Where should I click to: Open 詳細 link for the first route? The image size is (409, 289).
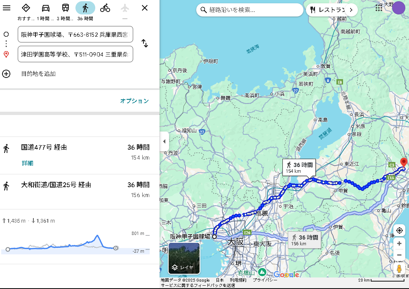click(27, 163)
